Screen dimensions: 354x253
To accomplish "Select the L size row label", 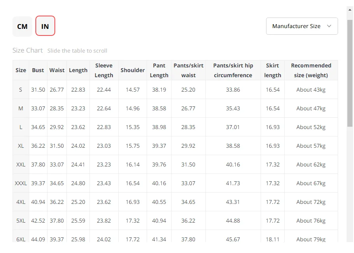I will point(21,127).
